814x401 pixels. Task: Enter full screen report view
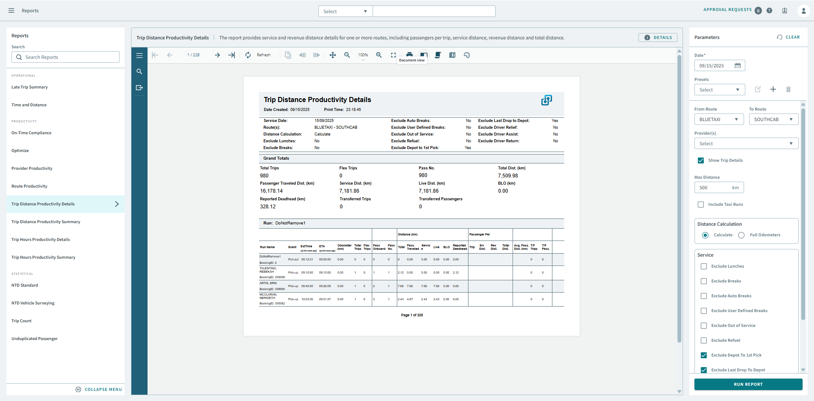click(x=393, y=55)
